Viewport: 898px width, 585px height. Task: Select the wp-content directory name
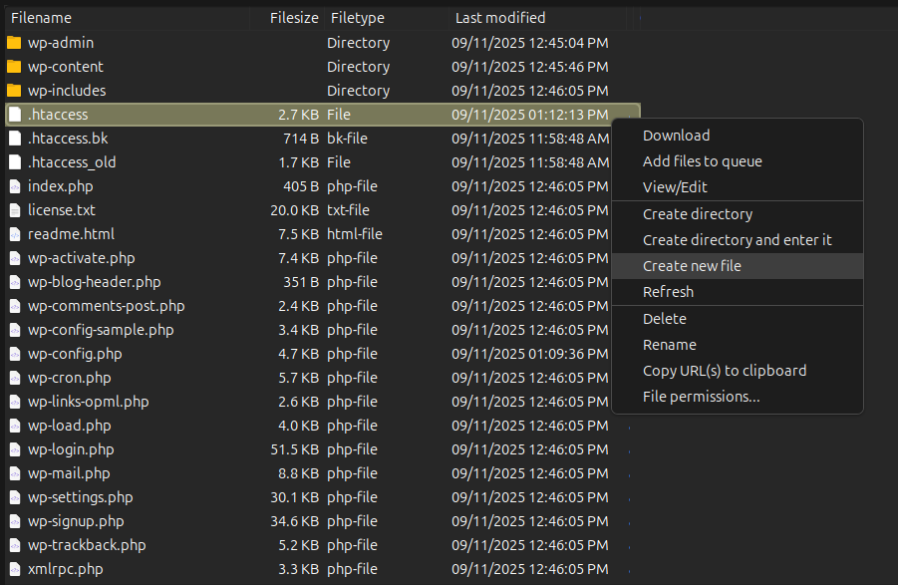pos(66,67)
